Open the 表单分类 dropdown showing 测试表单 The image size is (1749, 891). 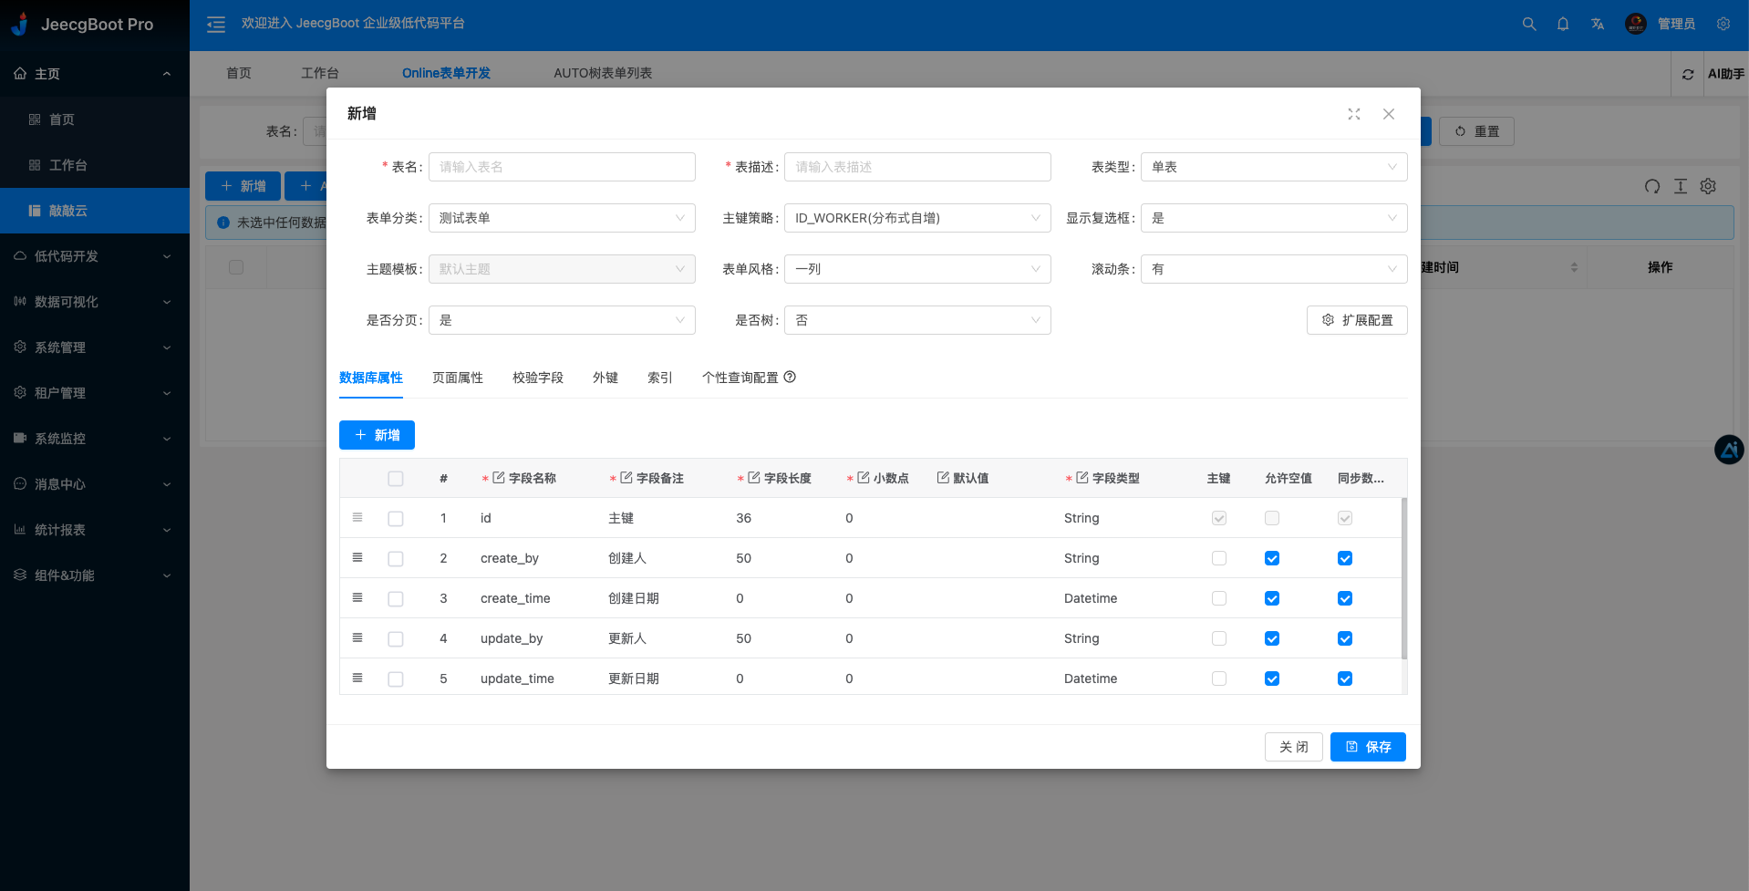pyautogui.click(x=562, y=218)
